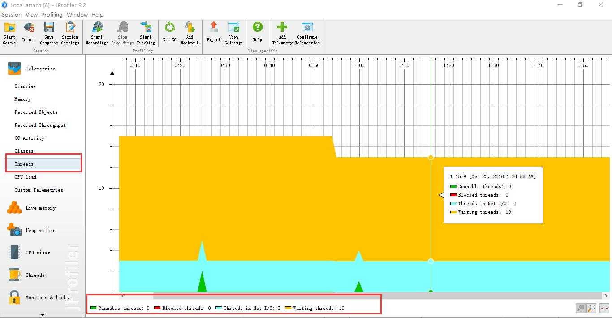The height and width of the screenshot is (318, 612).
Task: Configure Telemetries
Action: coord(307,33)
